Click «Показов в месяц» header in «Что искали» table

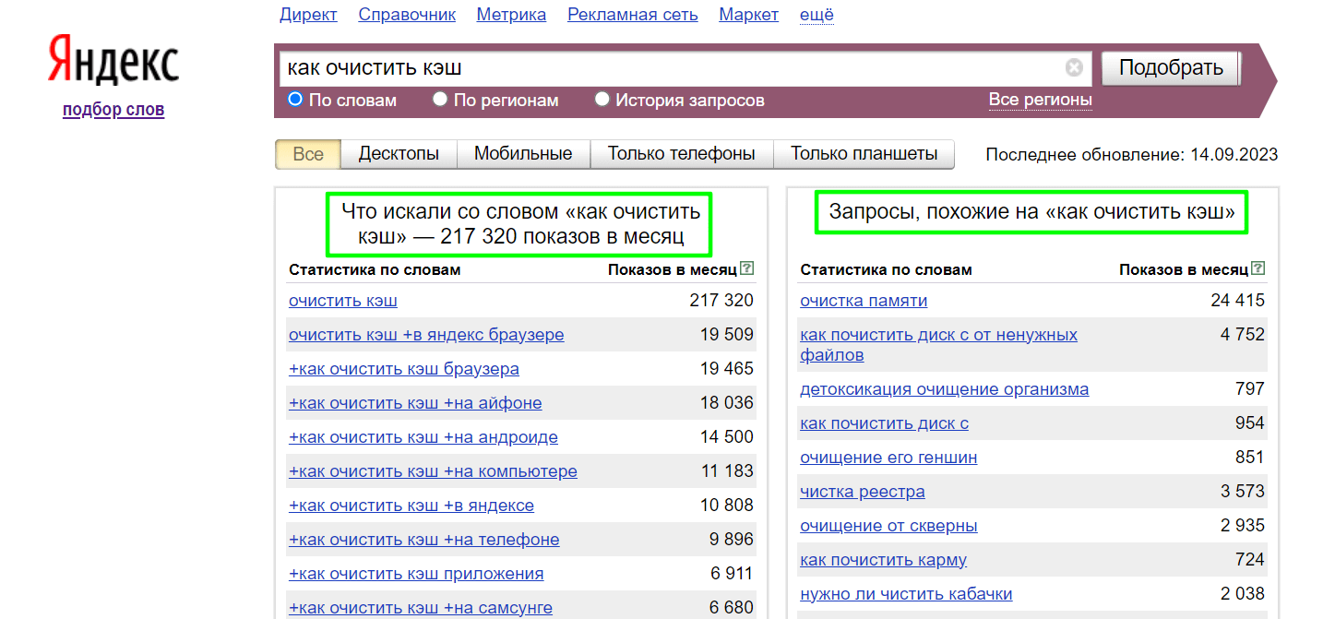673,269
